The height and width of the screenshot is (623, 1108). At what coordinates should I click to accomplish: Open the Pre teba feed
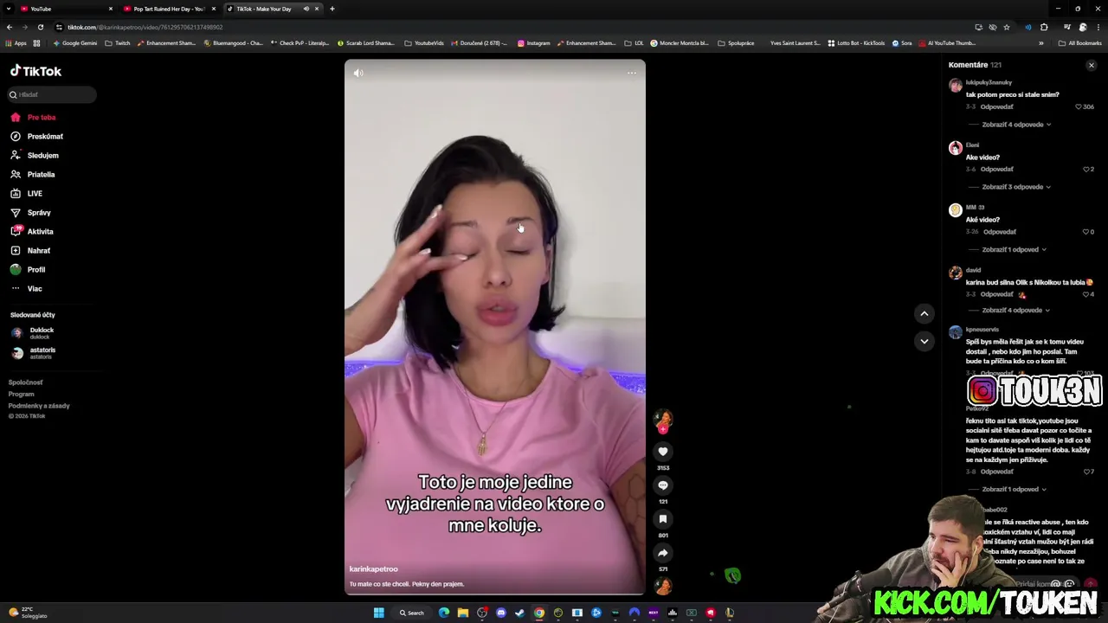click(x=41, y=117)
